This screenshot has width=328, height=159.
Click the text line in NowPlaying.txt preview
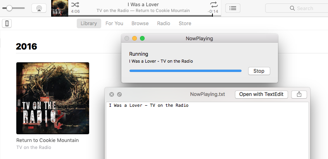pos(149,105)
